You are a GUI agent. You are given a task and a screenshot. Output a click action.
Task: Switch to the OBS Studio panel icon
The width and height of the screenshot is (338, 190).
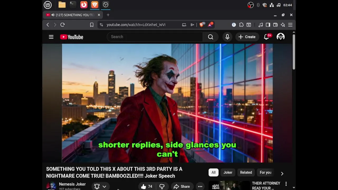pyautogui.click(x=106, y=5)
